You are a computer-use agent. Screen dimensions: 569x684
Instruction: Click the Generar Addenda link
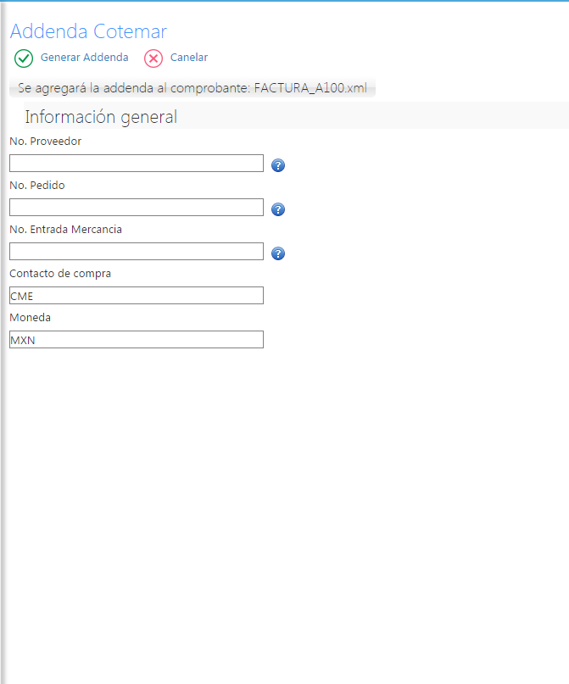pos(84,58)
